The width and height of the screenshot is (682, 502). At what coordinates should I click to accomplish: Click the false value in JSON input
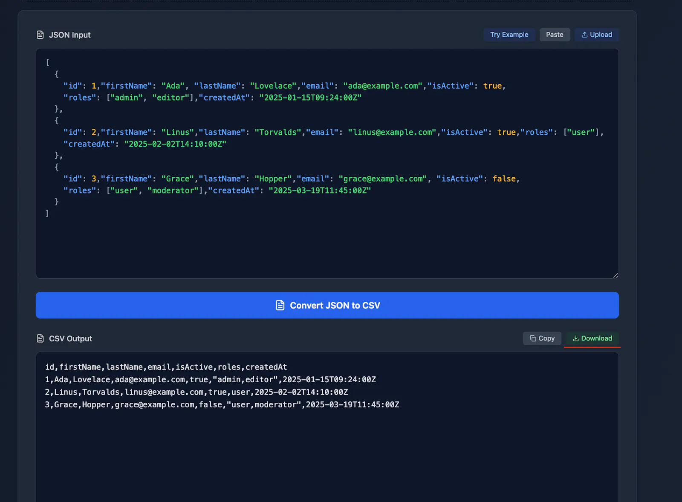point(504,179)
